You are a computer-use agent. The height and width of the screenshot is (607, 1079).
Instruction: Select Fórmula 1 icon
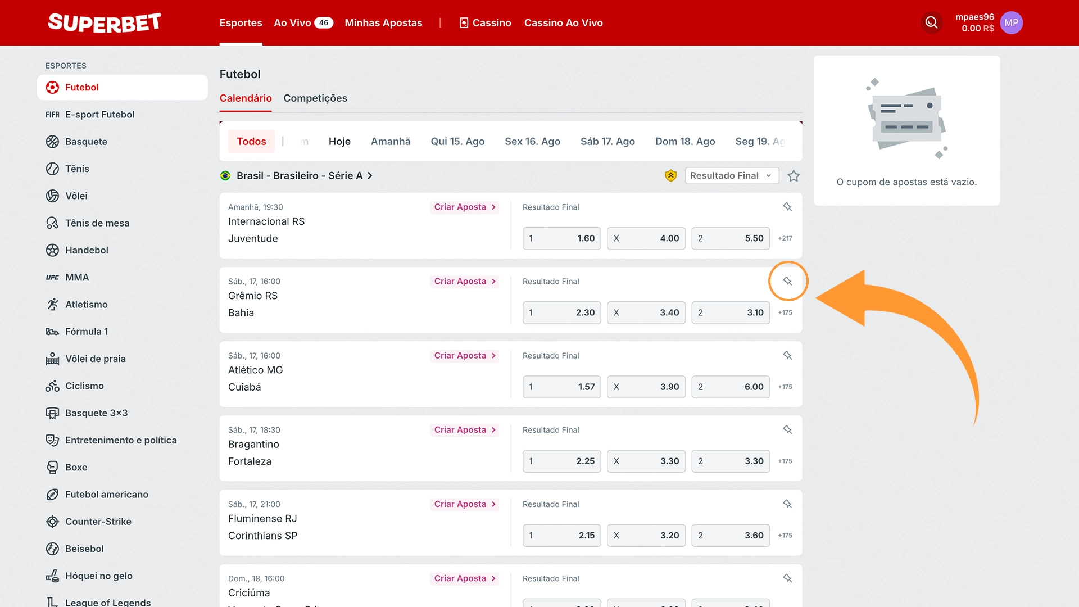(52, 332)
